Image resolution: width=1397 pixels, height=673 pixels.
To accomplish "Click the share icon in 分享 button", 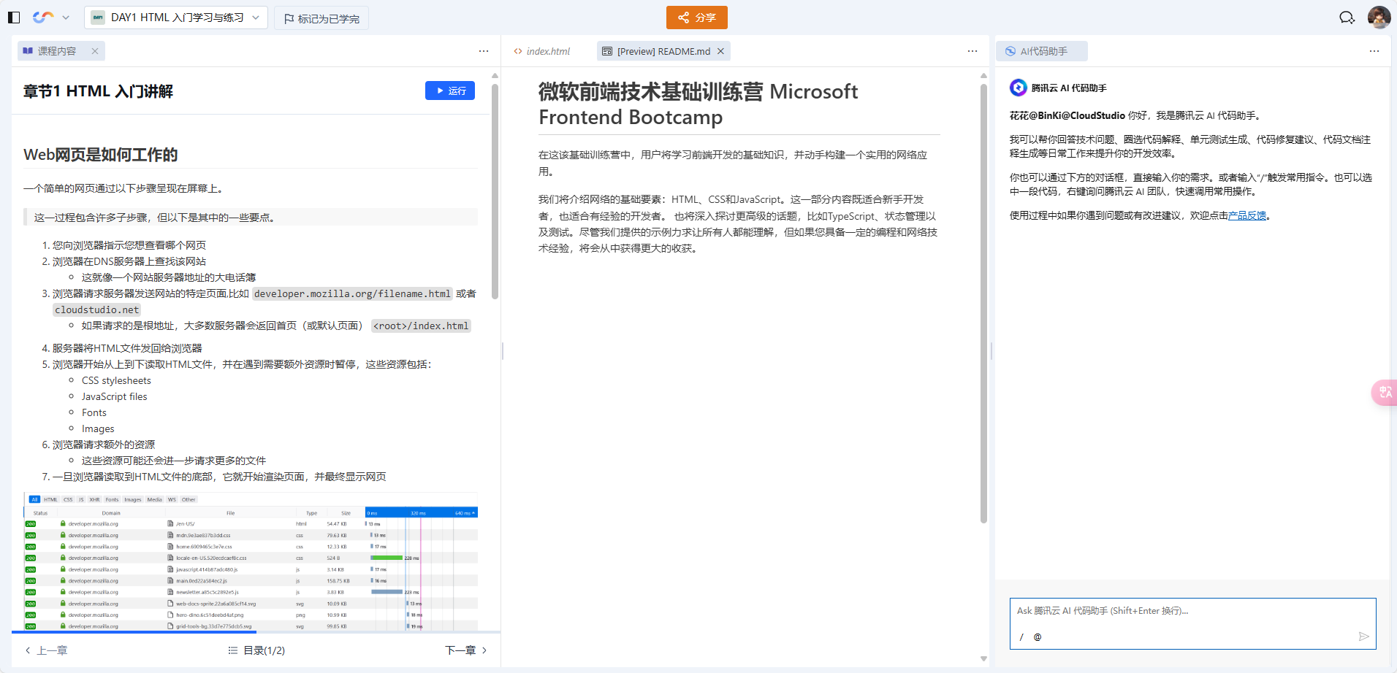I will [x=683, y=18].
